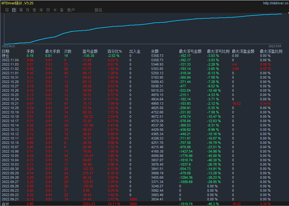This screenshot has width=289, height=206.
Task: Open the 备 notes tab
Action: 62,10
